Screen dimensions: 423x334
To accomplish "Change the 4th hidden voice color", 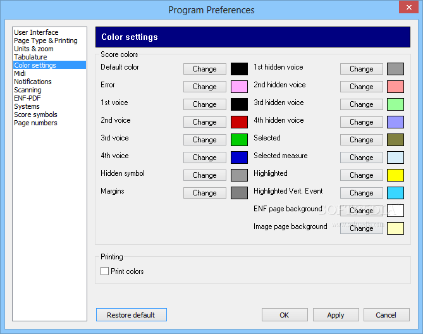I will pos(362,122).
